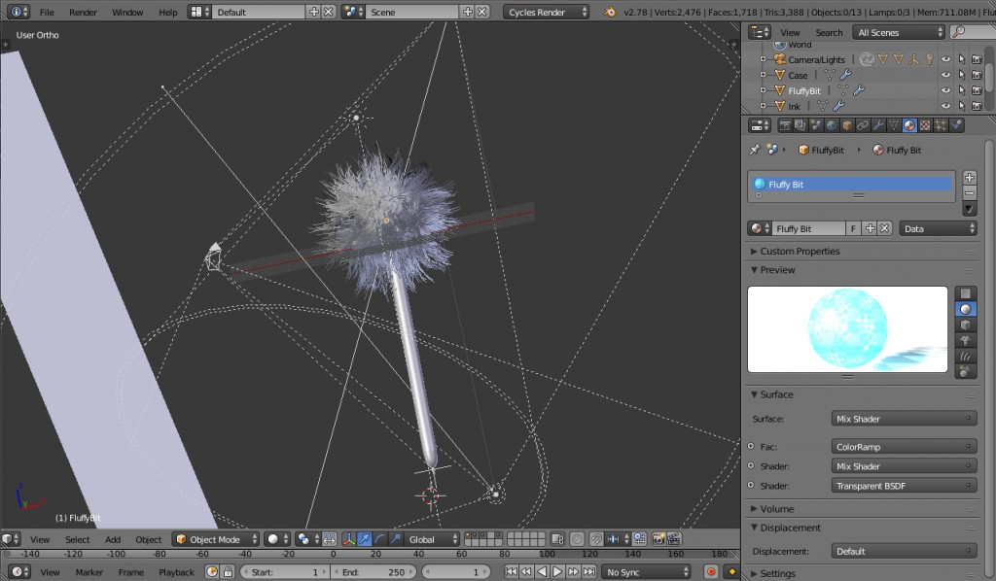Expand the Camera/Lights item in the outliner
Screen dimensions: 996x581
(x=763, y=59)
